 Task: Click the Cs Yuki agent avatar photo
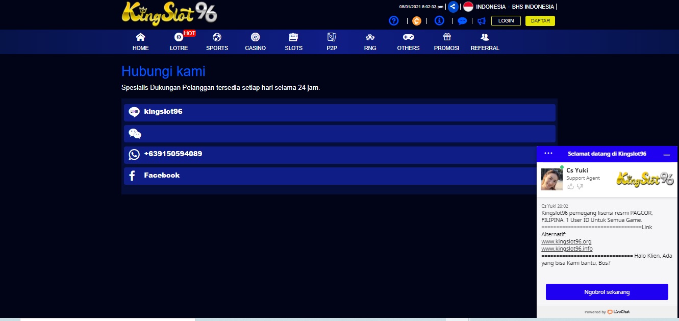coord(551,179)
